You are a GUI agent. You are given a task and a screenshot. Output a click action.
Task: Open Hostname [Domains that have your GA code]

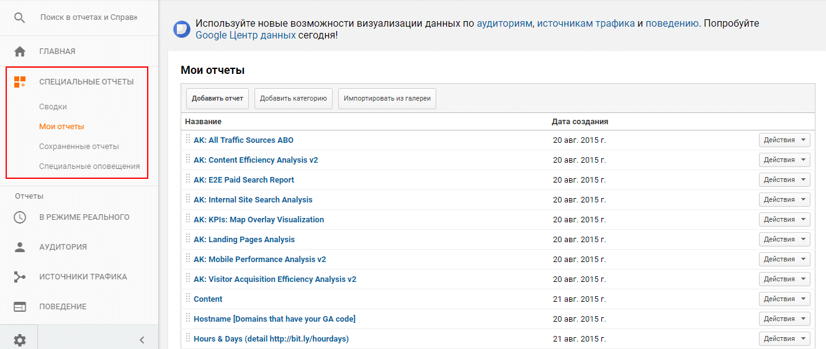274,319
